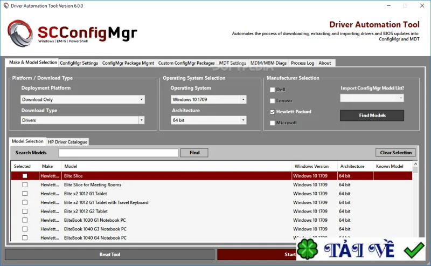
Task: Click "EliteBook 1030 G1 Notebook PC" text
Action: point(95,220)
